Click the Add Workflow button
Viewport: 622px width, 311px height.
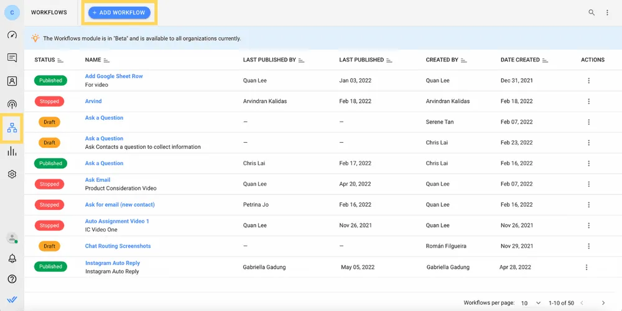[119, 12]
